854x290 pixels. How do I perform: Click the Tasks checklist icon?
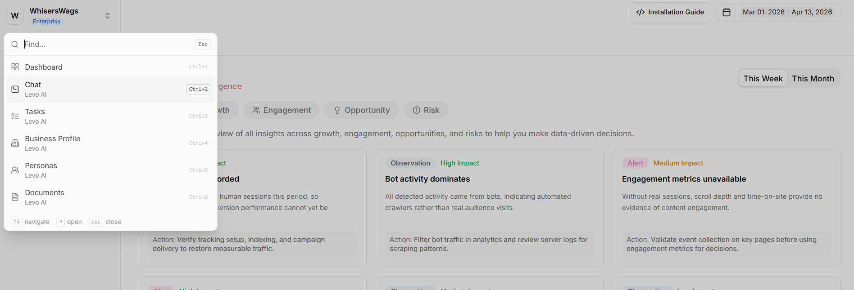[x=15, y=116]
